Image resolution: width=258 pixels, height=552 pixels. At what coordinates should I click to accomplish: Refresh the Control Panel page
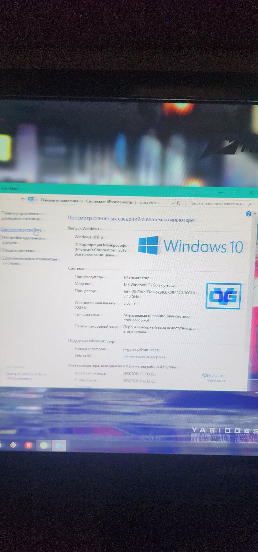pyautogui.click(x=179, y=203)
